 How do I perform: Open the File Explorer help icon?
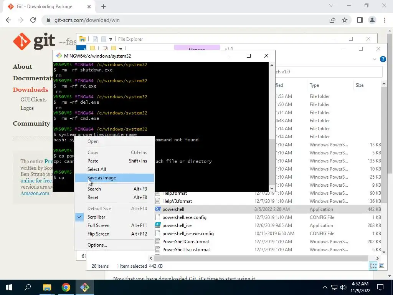click(x=383, y=59)
